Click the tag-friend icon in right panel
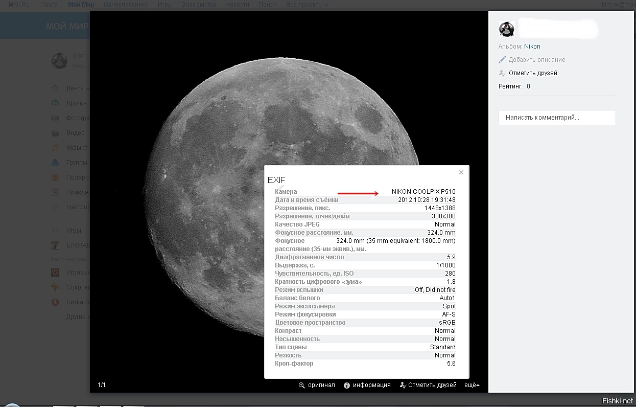This screenshot has width=636, height=407. (503, 73)
